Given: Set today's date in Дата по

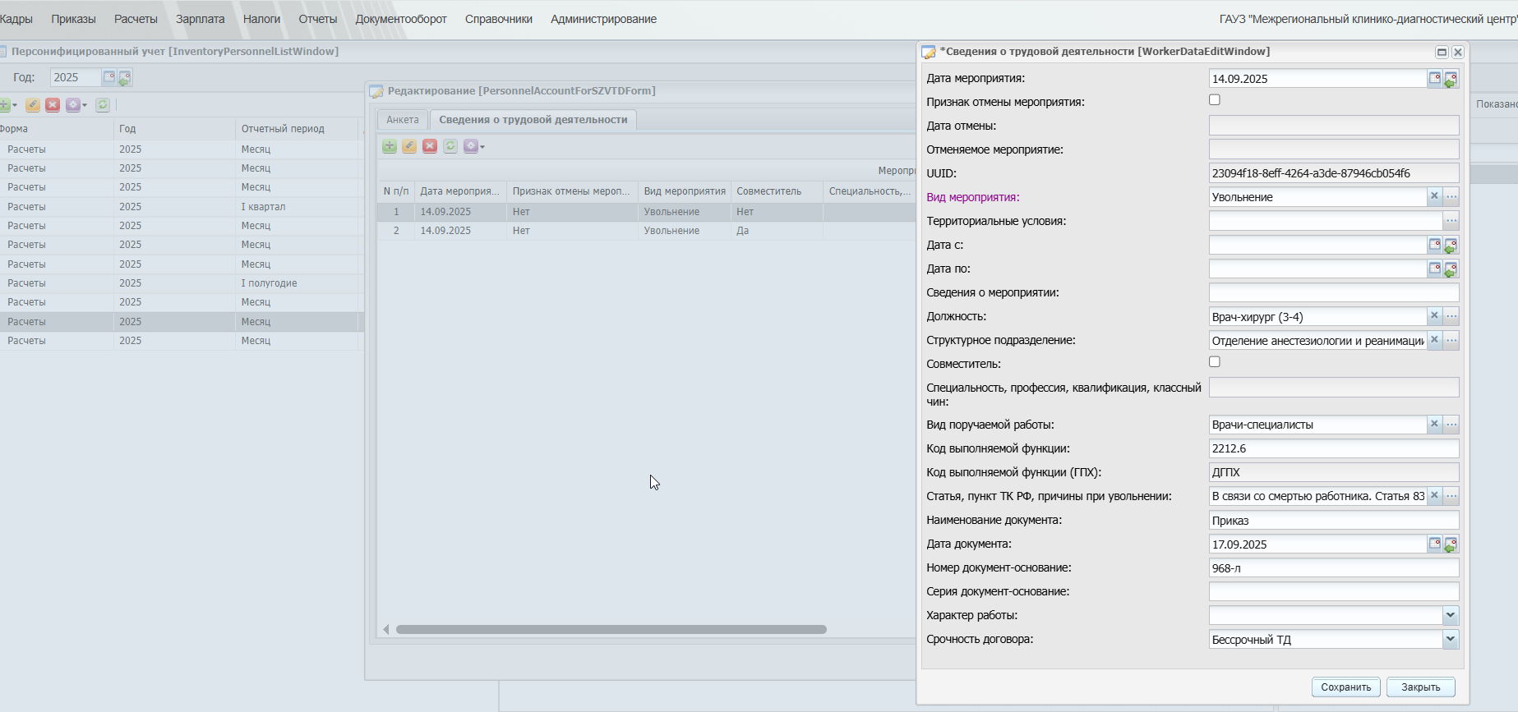Looking at the screenshot, I should [x=1451, y=269].
